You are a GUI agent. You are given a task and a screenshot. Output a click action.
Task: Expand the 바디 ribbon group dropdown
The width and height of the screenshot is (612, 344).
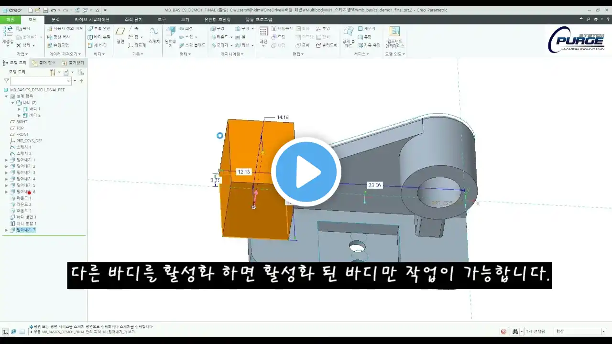99,54
